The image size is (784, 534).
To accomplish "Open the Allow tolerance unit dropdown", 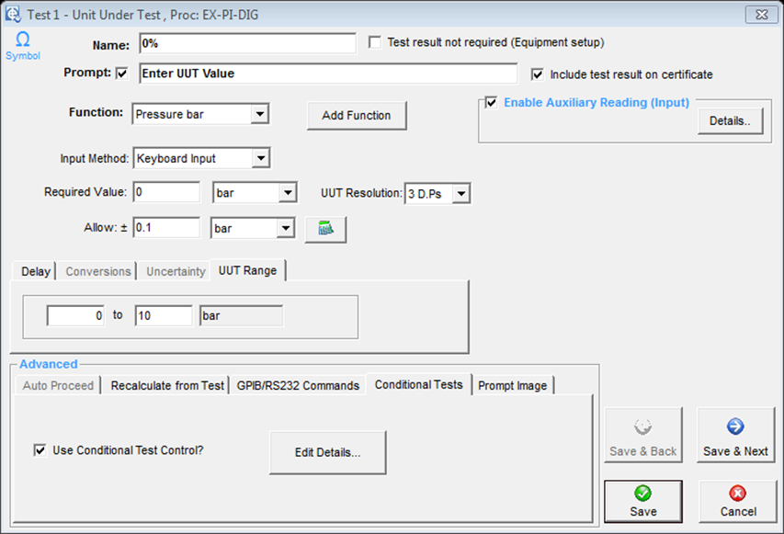I will [x=286, y=227].
